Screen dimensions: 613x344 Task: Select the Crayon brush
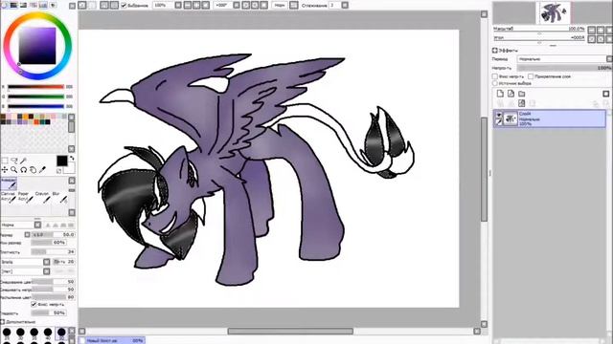point(42,197)
